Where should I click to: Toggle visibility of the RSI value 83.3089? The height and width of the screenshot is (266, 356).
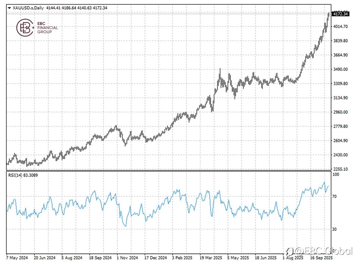click(x=31, y=175)
